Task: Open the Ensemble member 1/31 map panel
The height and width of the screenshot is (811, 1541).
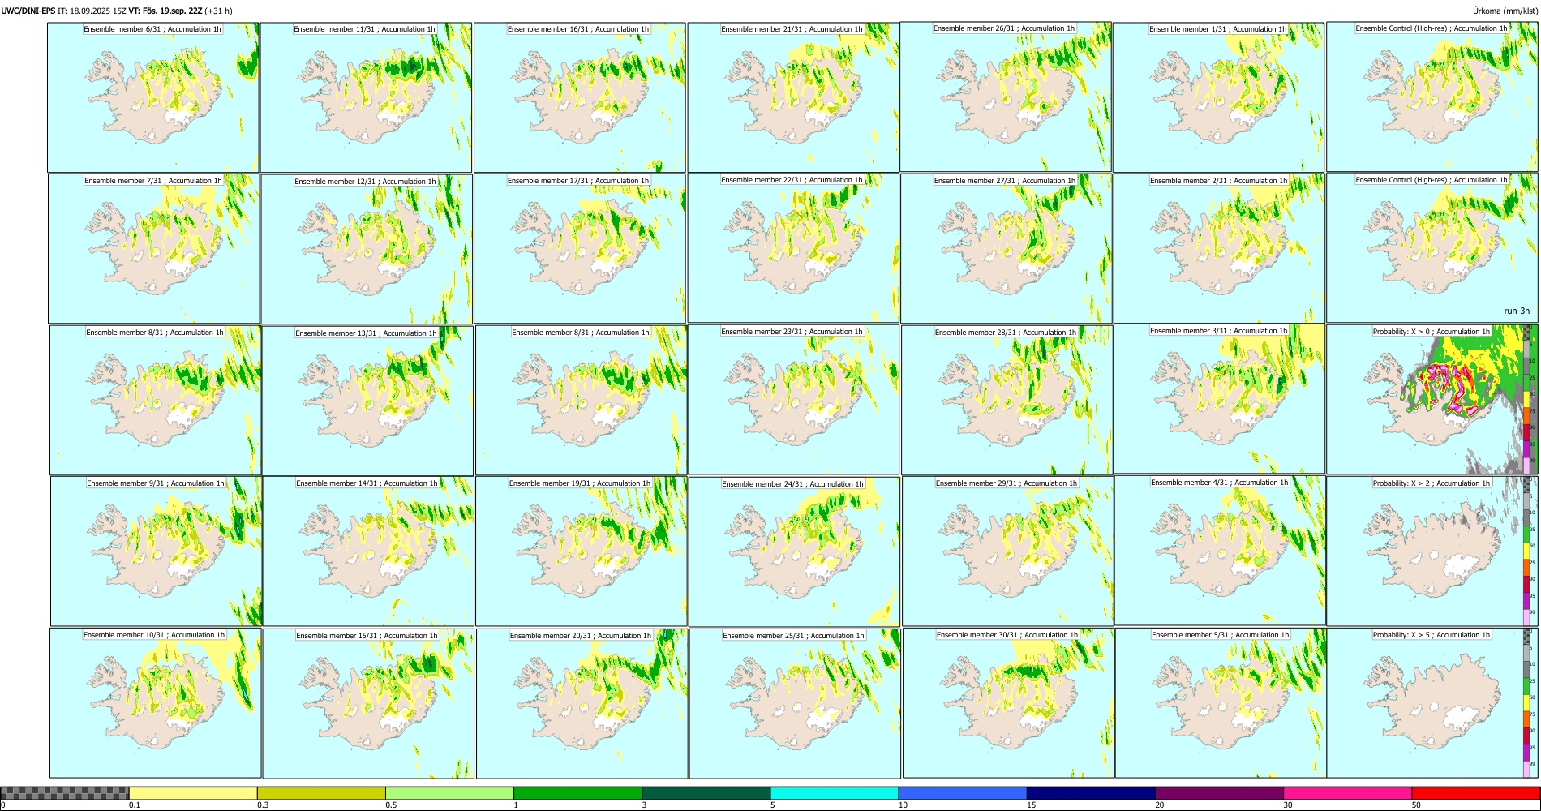Action: coord(1218,97)
